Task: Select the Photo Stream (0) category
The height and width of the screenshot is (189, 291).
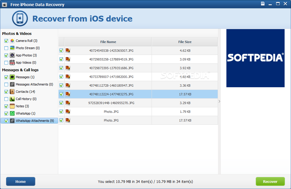Action: click(x=28, y=48)
